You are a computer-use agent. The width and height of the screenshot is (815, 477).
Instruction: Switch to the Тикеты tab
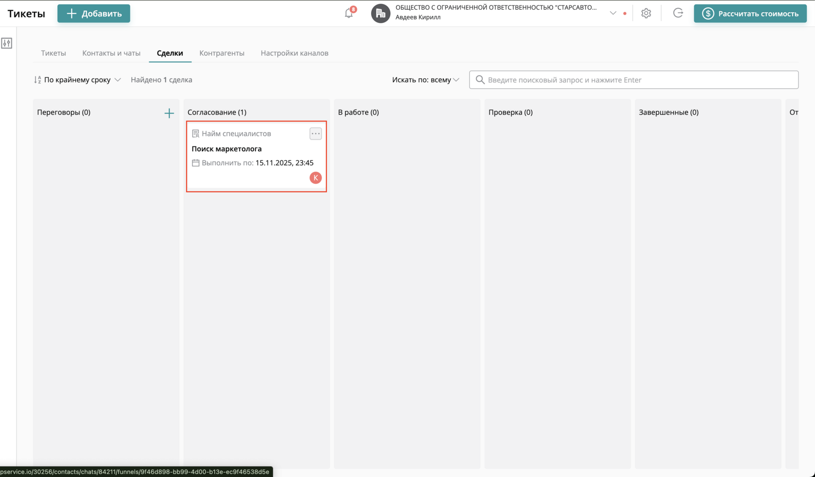53,53
